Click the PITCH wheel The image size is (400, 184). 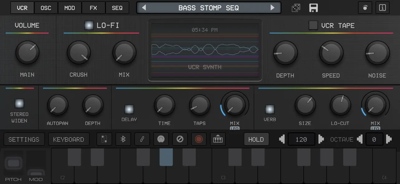(13, 163)
